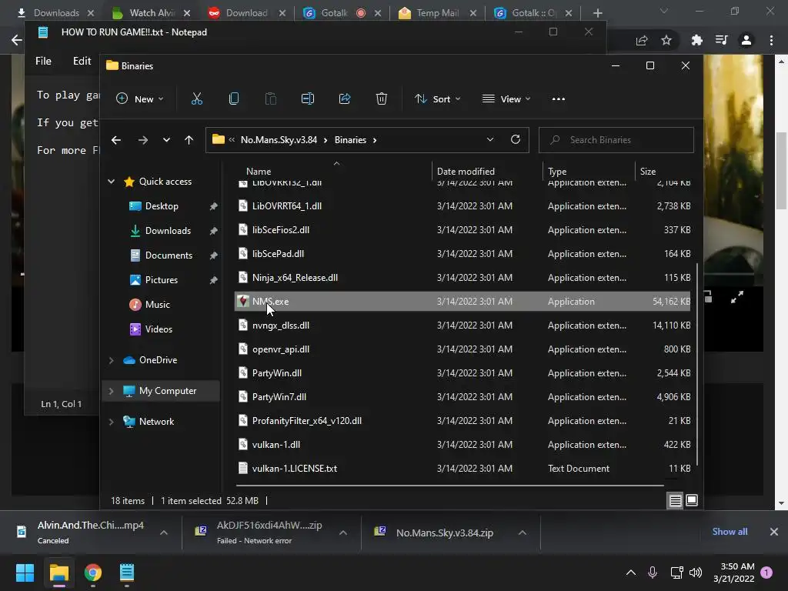Click the Rename icon in Explorer toolbar
This screenshot has width=788, height=591.
point(308,99)
